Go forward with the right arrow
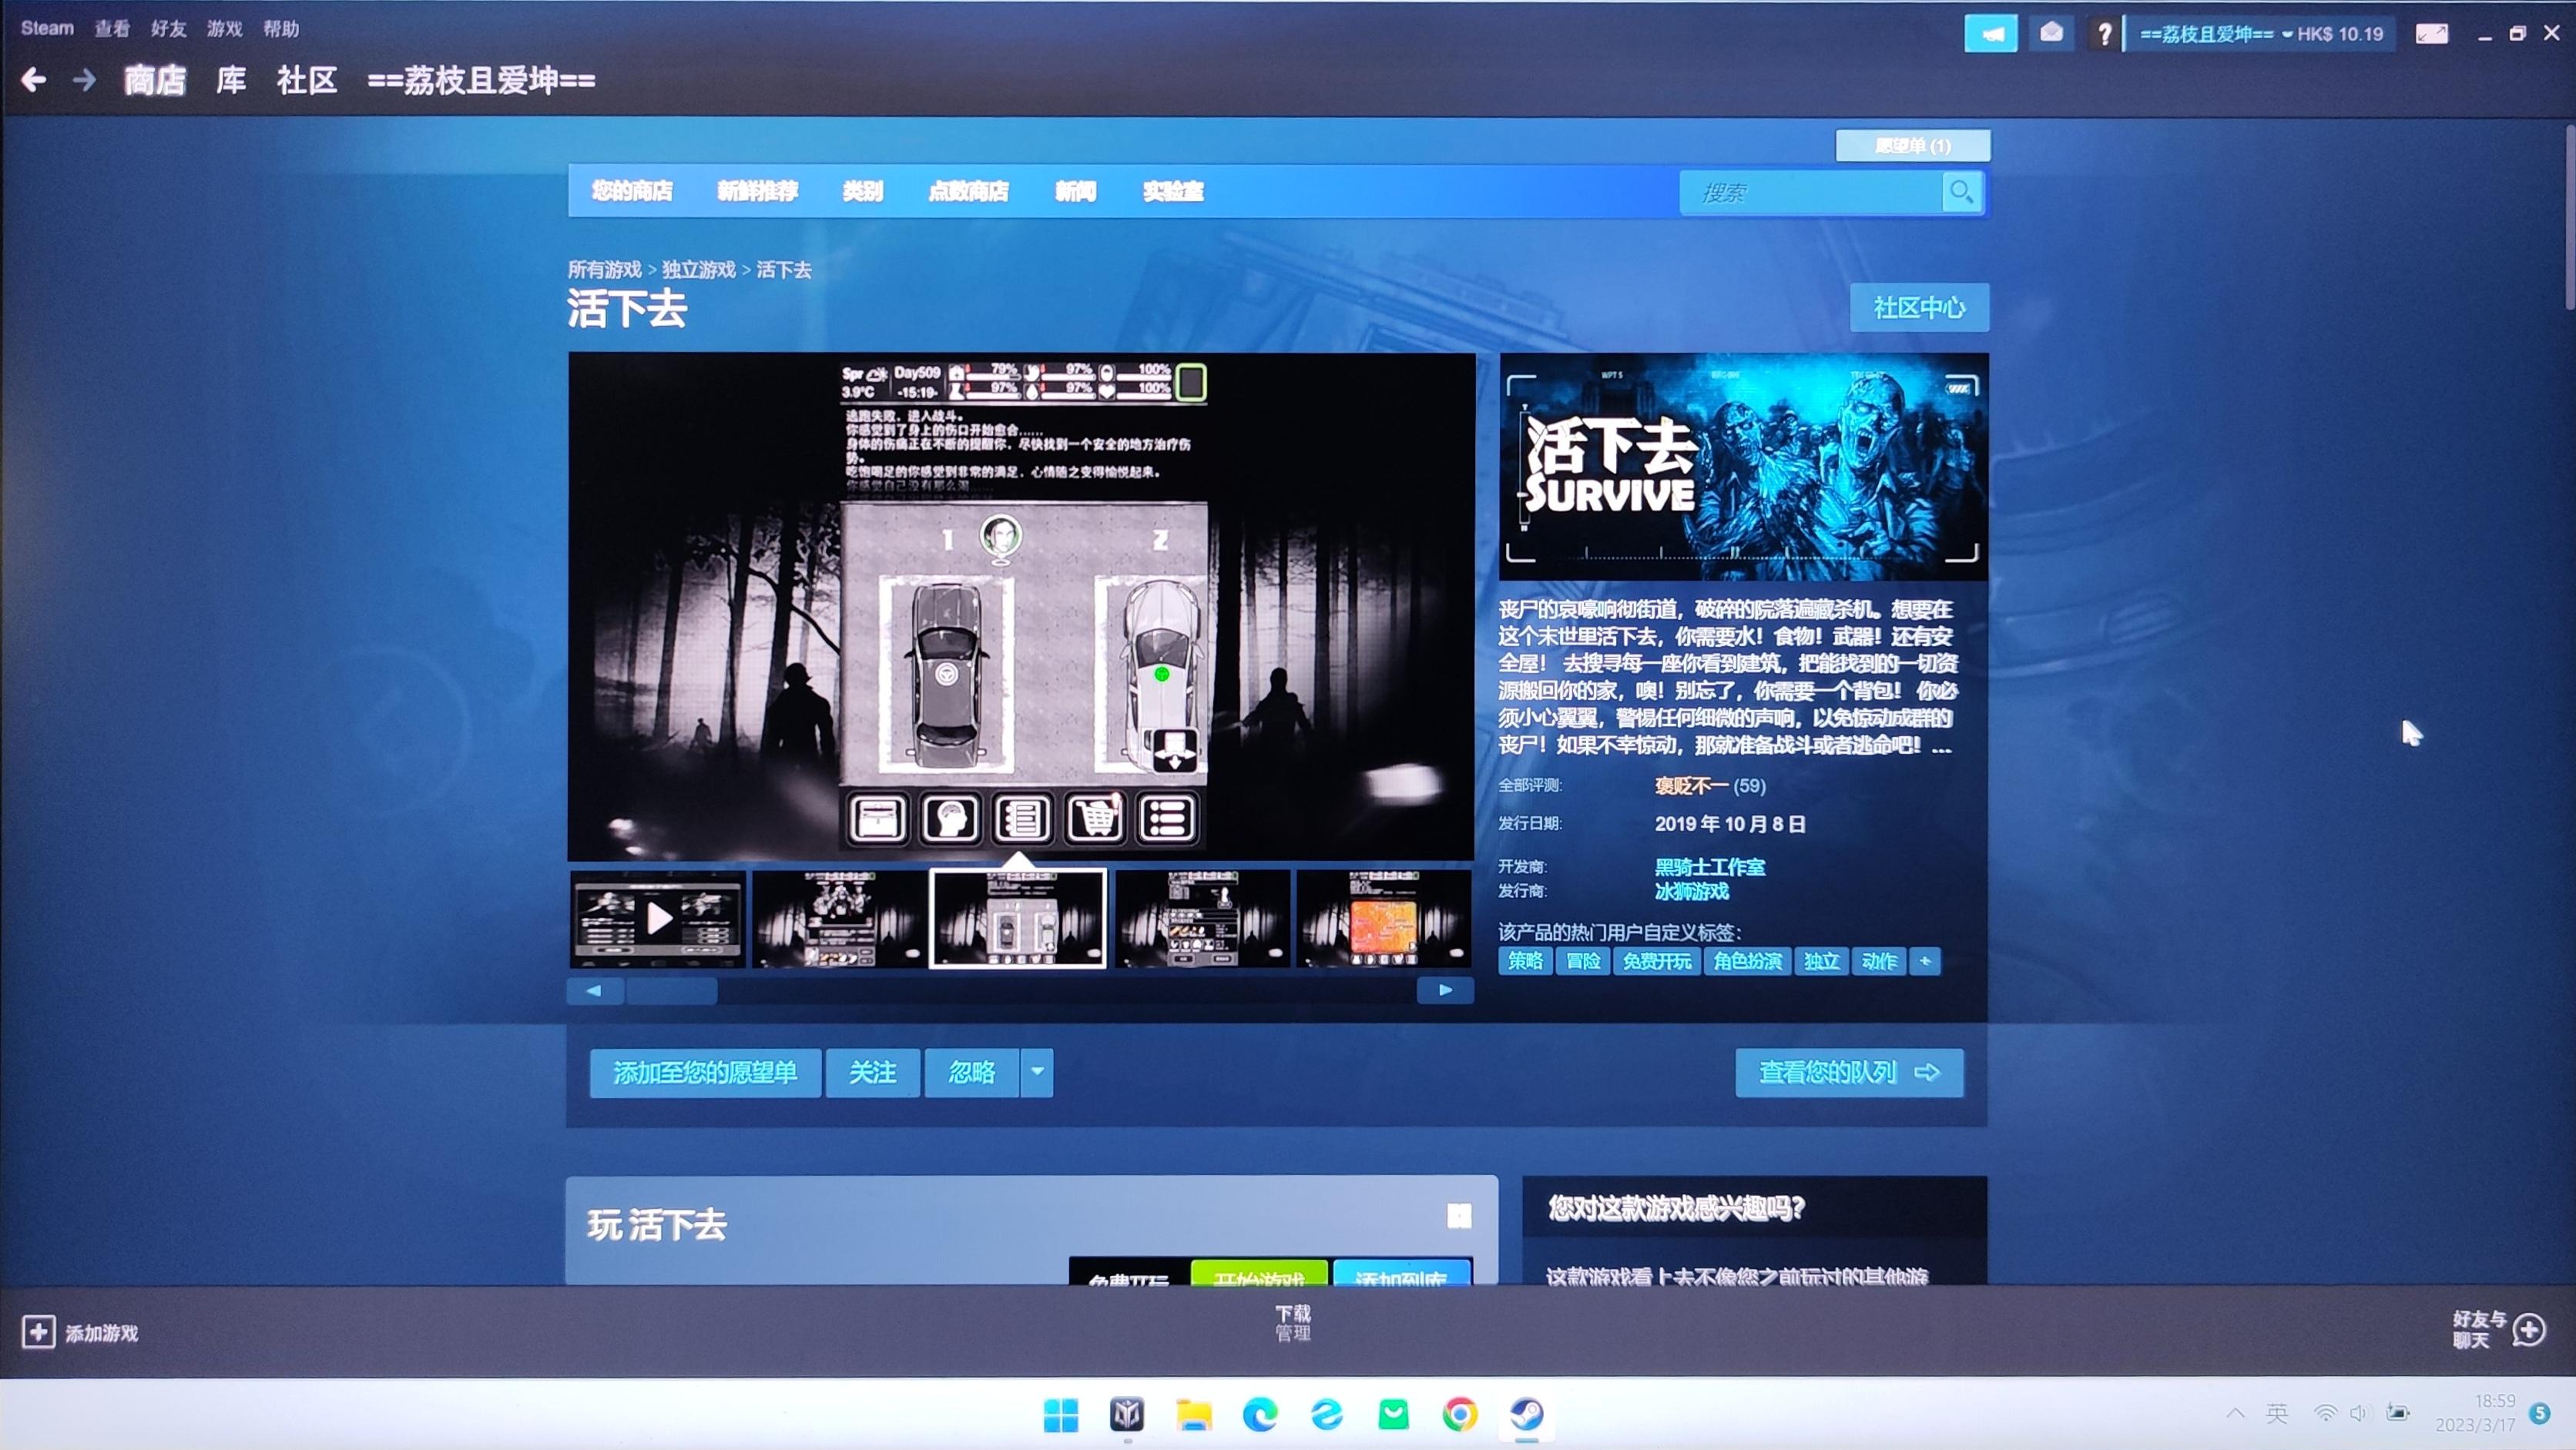The height and width of the screenshot is (1450, 2576). click(x=85, y=80)
